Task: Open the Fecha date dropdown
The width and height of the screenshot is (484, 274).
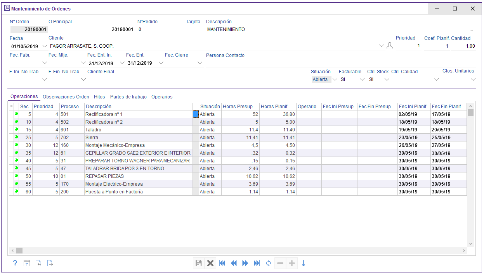Action: 44,46
